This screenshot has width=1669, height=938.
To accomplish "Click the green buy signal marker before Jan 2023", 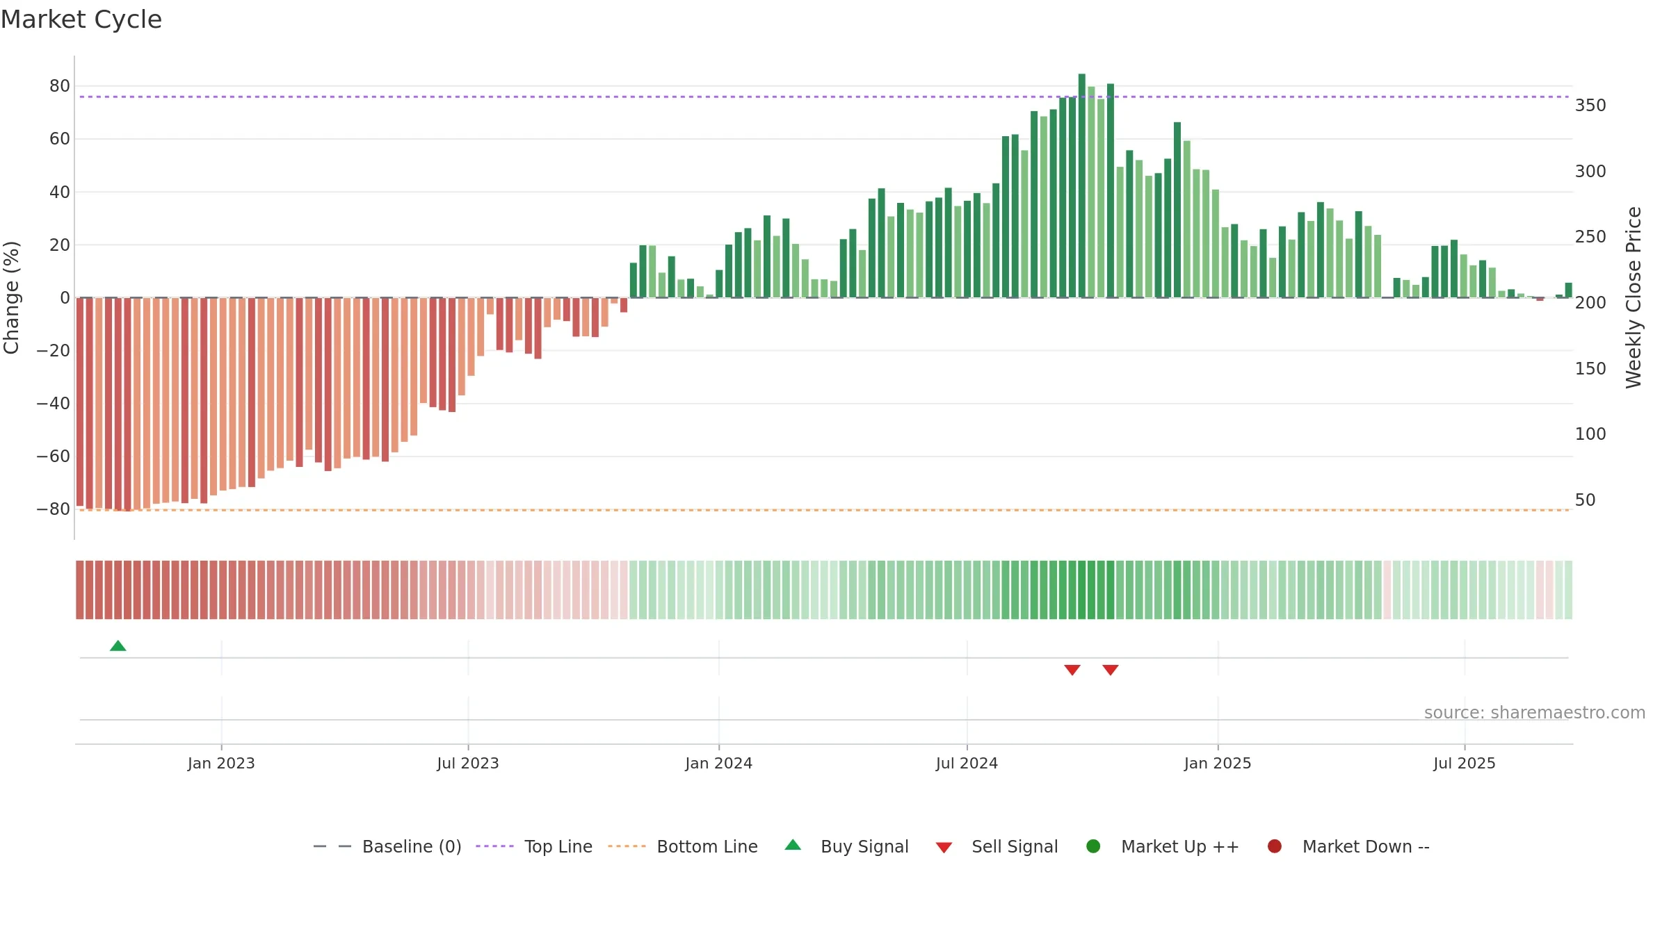I will [118, 645].
